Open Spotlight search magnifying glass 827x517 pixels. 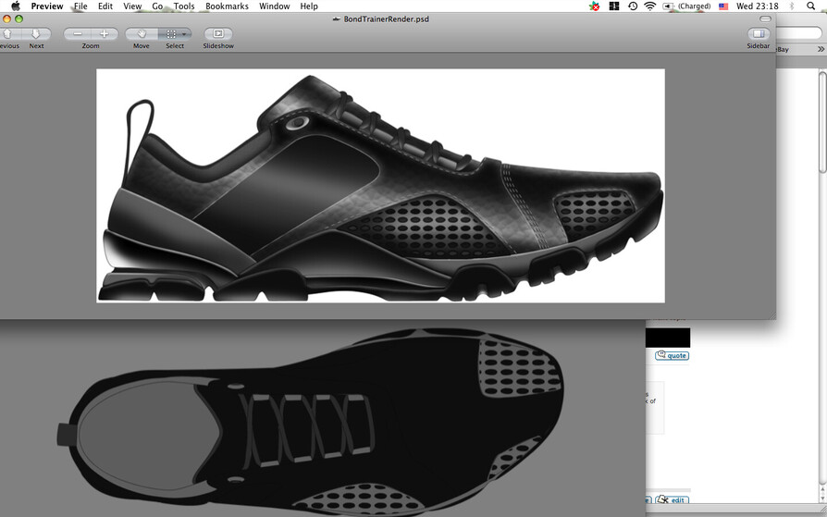click(x=811, y=6)
